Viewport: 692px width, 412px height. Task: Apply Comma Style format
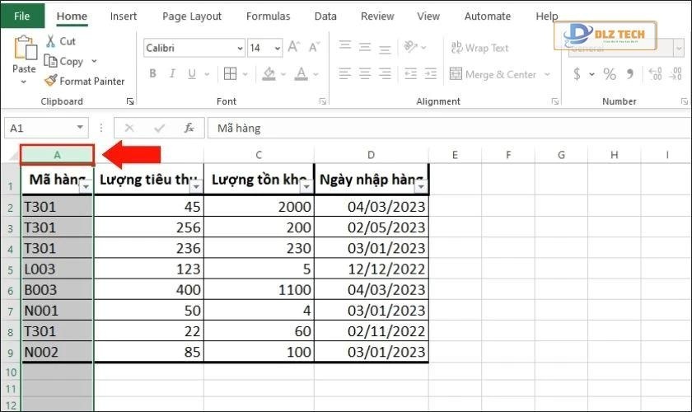(x=630, y=73)
